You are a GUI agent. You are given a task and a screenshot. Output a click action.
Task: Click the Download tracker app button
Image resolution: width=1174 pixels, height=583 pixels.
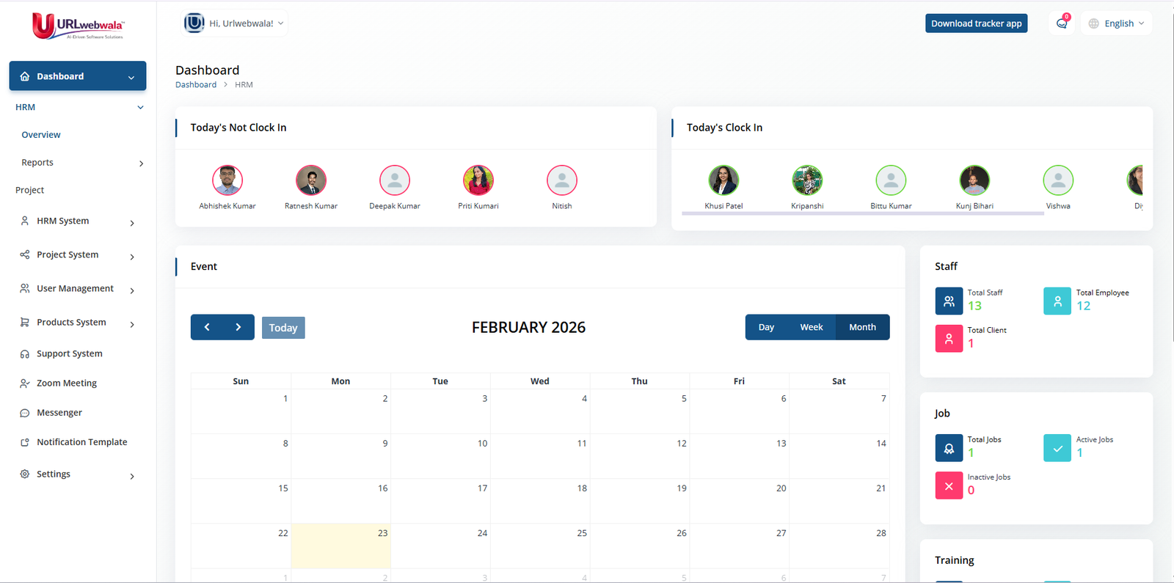(976, 23)
